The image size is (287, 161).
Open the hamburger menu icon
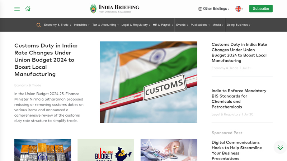pyautogui.click(x=17, y=9)
